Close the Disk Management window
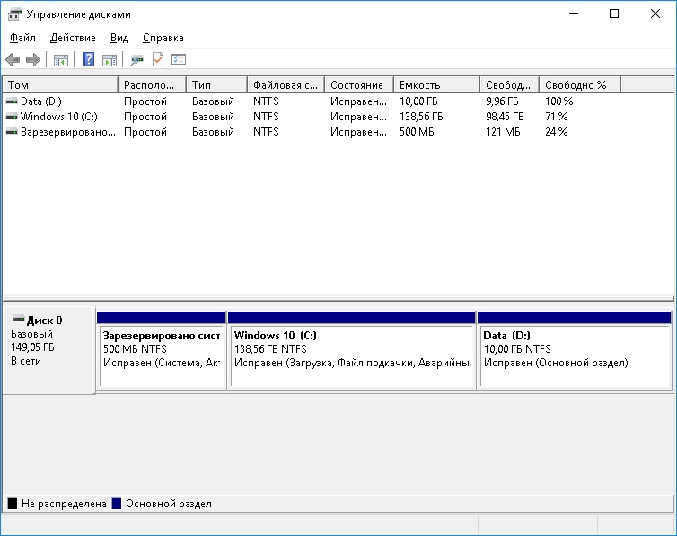This screenshot has width=677, height=536. click(x=655, y=13)
